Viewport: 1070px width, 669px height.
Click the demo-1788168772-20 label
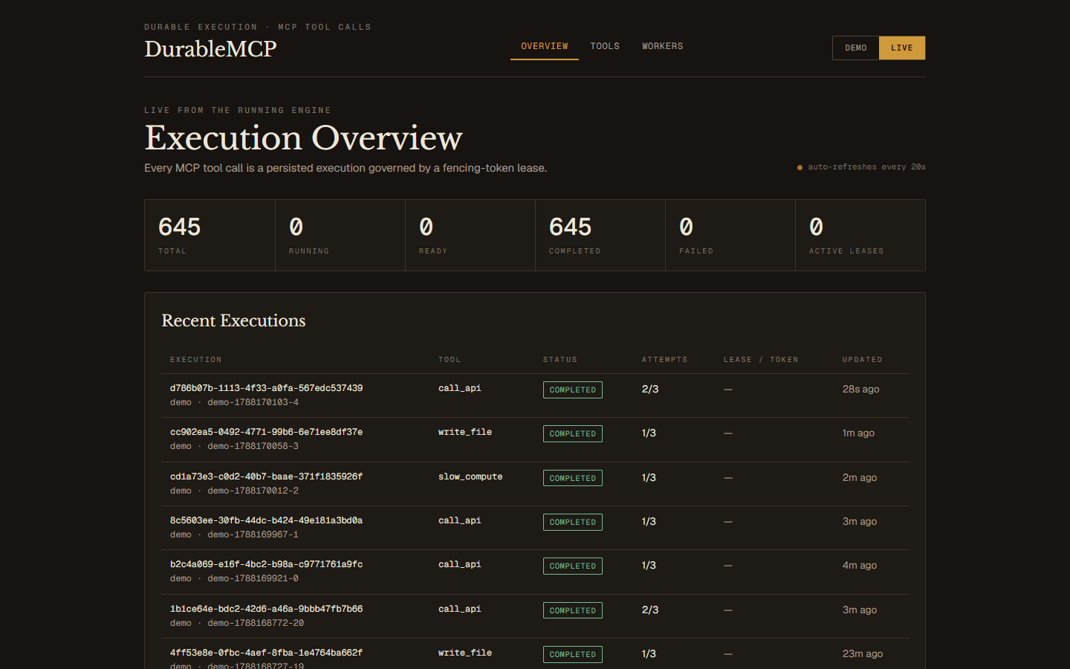point(256,623)
